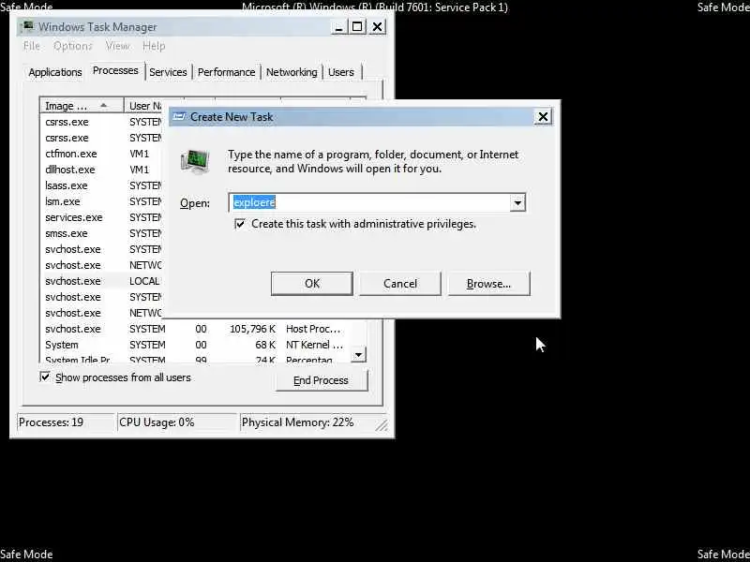Sort by User Name column header
750x562 pixels.
(x=143, y=106)
